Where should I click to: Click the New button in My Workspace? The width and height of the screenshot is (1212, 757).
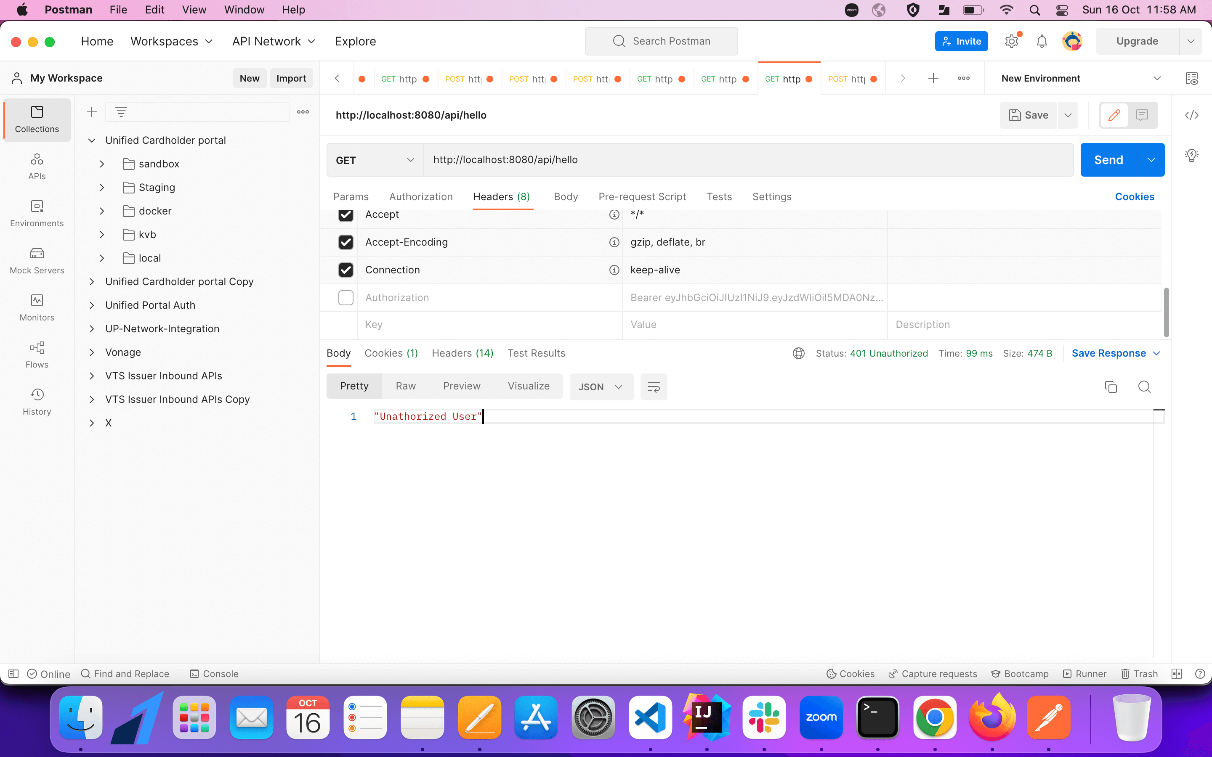(250, 78)
